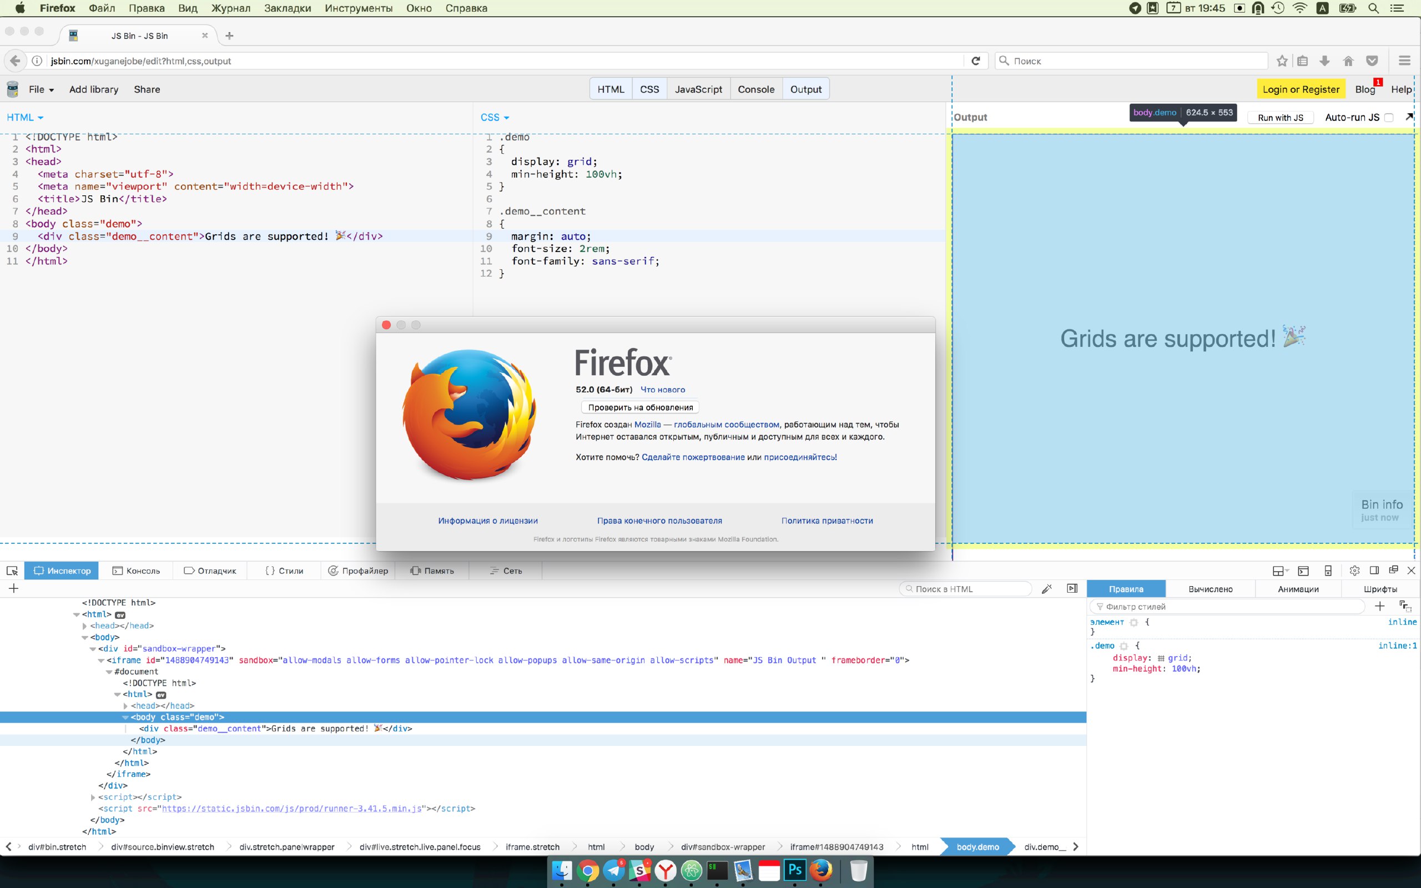Open the CSS panel processor dropdown
The width and height of the screenshot is (1421, 888).
point(495,118)
